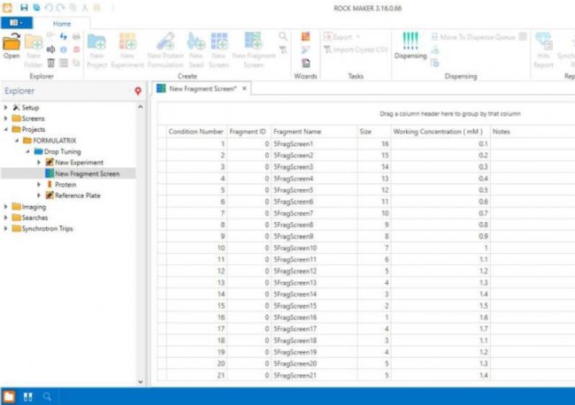Click the Notes cell for 5FragScreen1
The image size is (575, 405).
point(531,143)
